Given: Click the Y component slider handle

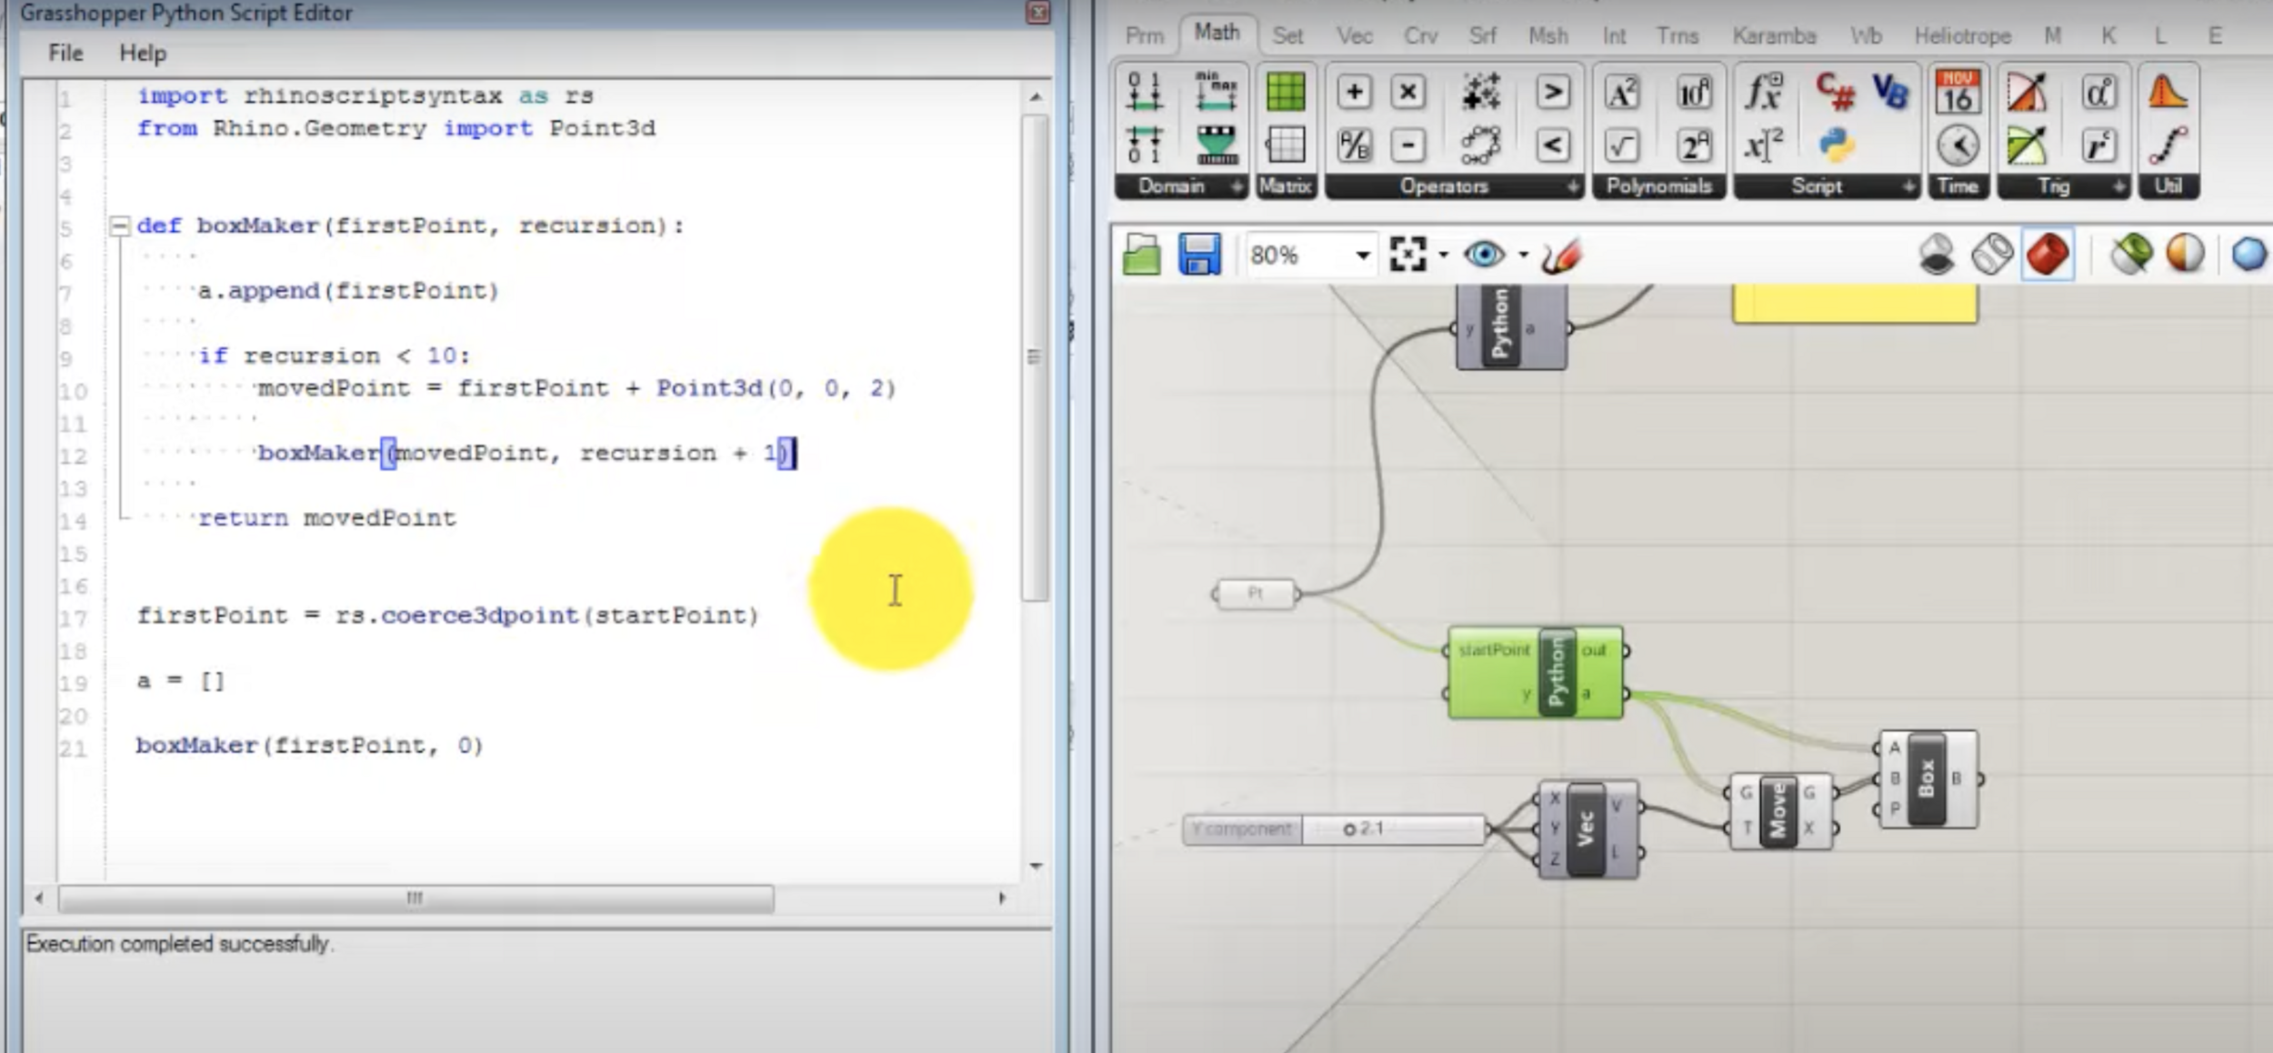Looking at the screenshot, I should (x=1349, y=829).
